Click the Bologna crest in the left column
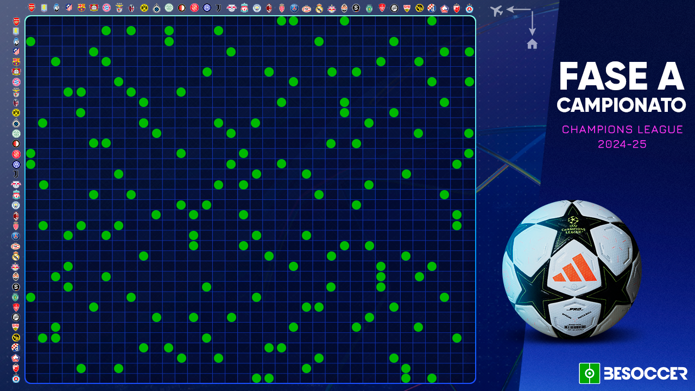 click(16, 103)
